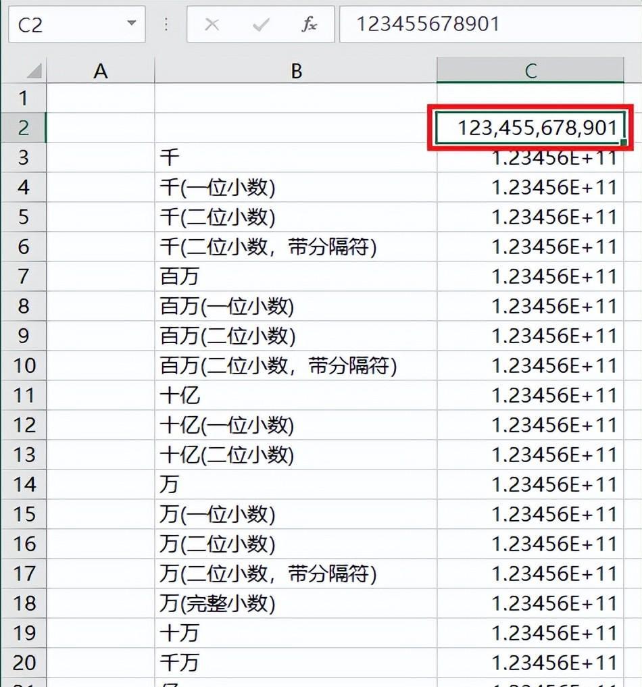Select column B header
This screenshot has height=687, width=642.
pyautogui.click(x=296, y=70)
